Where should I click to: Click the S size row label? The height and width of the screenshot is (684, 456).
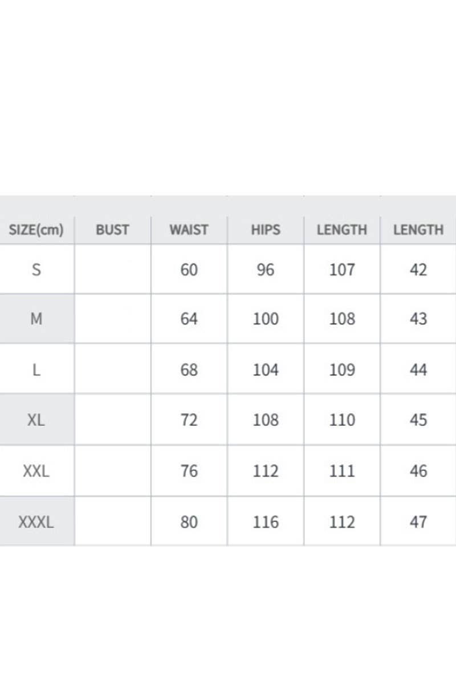[x=36, y=270]
